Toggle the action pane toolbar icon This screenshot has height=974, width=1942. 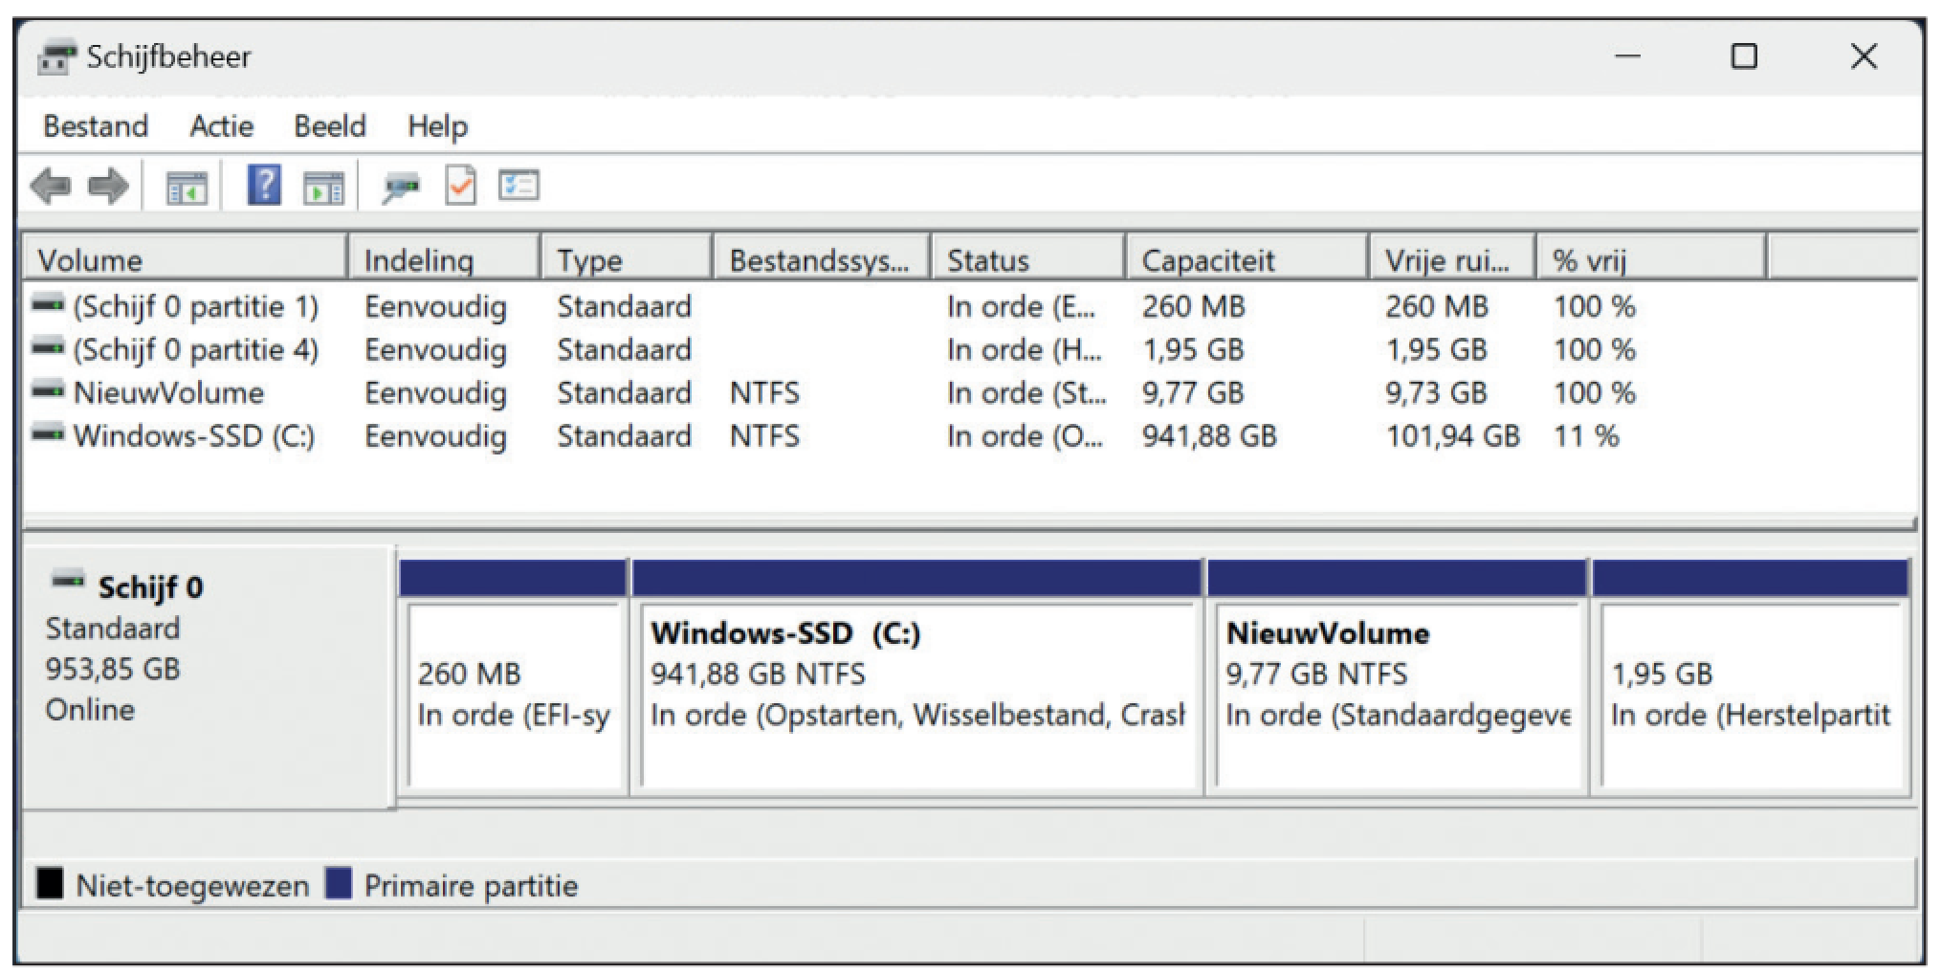point(323,187)
